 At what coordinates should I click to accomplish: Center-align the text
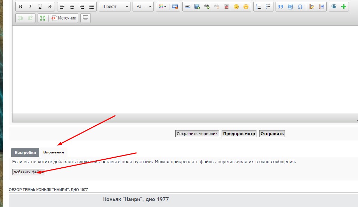(72, 7)
